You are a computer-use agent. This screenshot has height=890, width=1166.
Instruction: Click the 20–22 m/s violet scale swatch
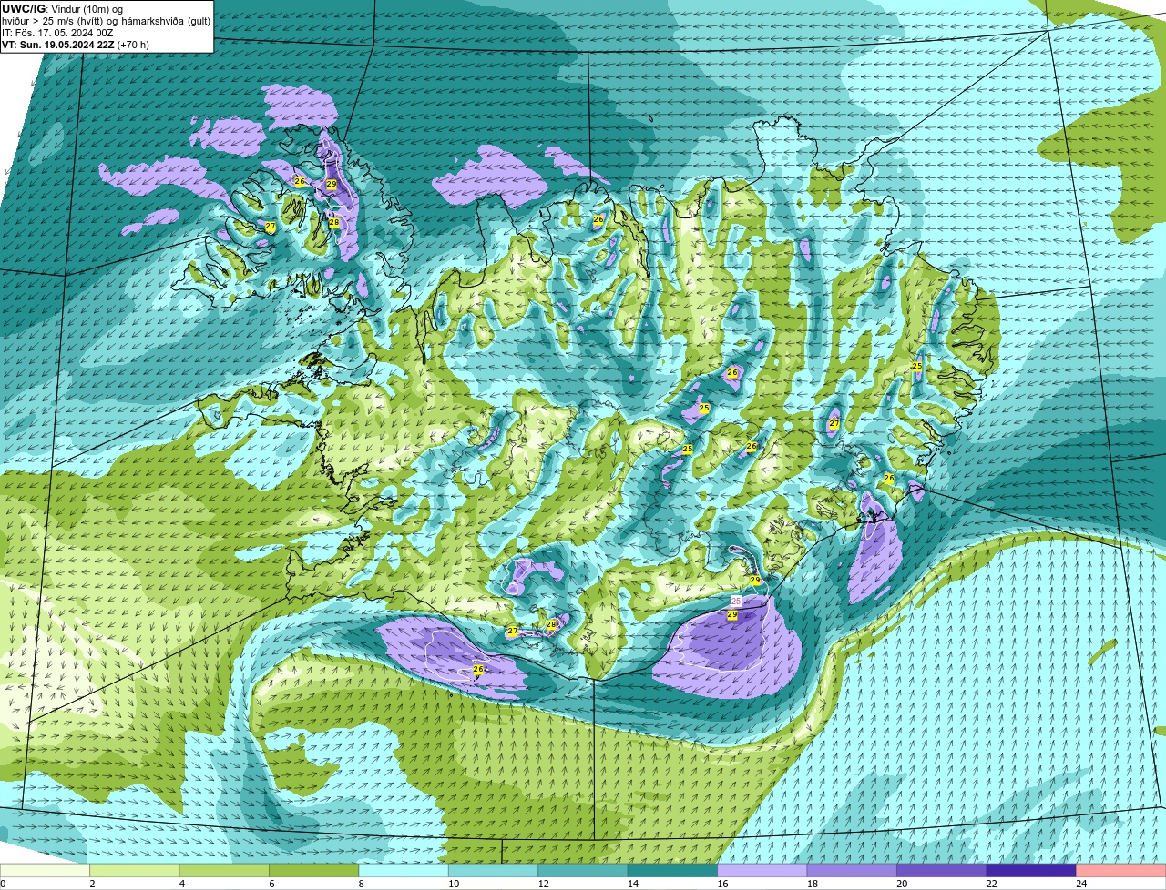[942, 871]
